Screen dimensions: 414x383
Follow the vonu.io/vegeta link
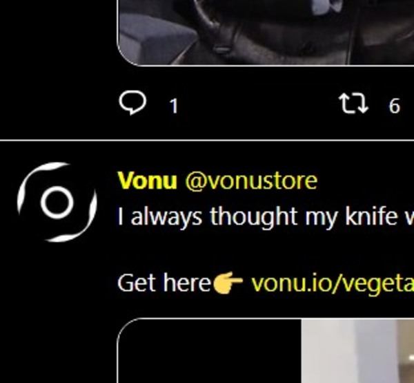(x=333, y=284)
